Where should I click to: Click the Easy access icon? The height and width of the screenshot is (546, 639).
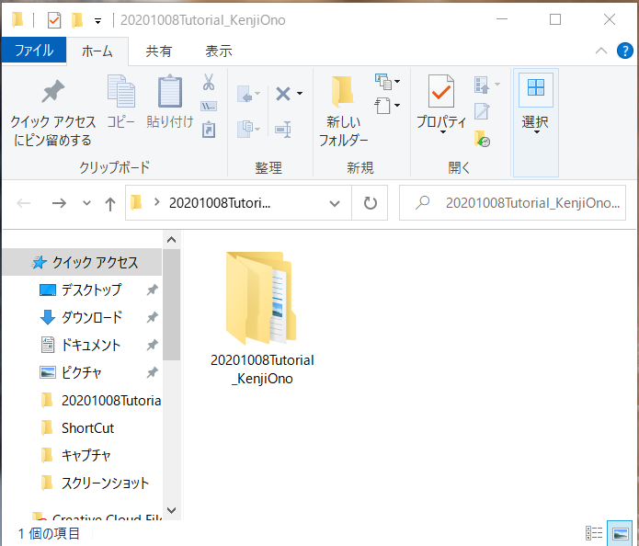point(382,106)
